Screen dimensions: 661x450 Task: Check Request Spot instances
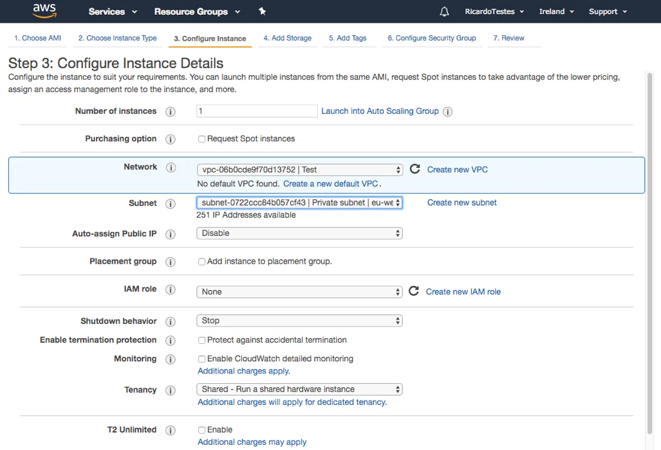[x=201, y=139]
